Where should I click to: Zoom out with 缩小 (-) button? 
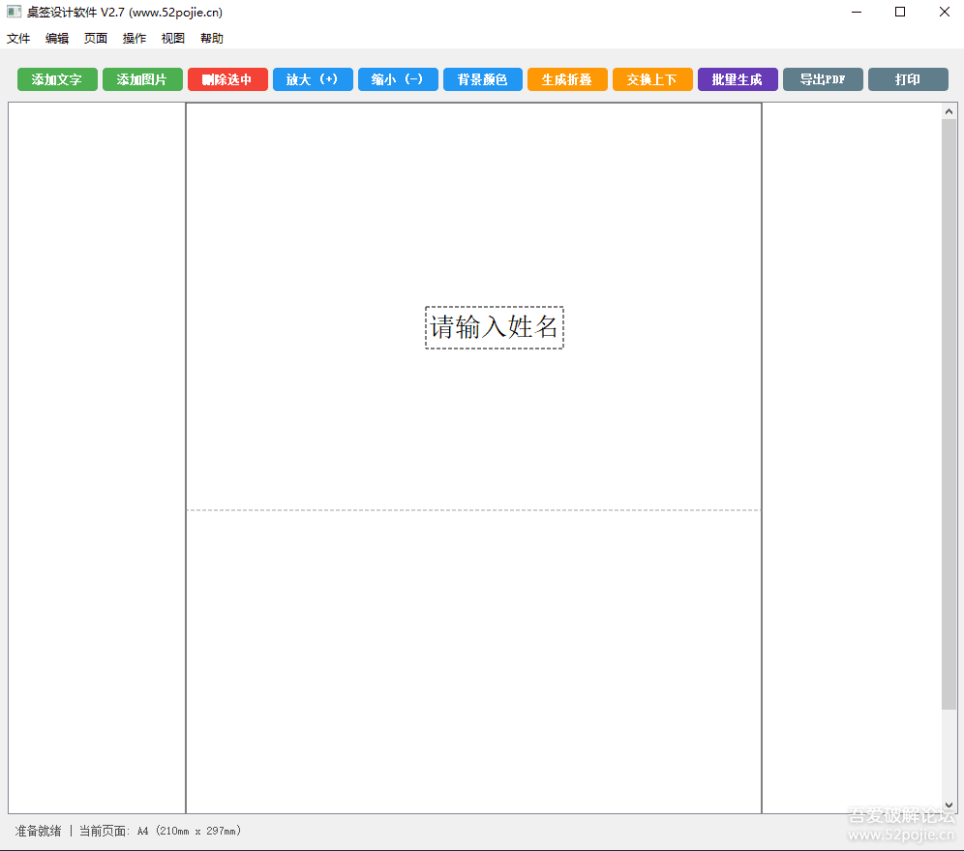point(398,79)
